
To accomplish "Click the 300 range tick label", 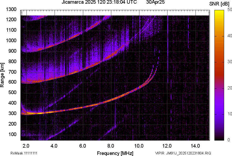I will point(12,114).
